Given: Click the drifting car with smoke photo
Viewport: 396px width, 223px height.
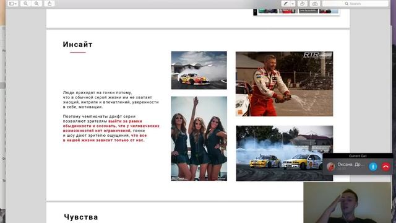Looking at the screenshot, I should pos(199,70).
